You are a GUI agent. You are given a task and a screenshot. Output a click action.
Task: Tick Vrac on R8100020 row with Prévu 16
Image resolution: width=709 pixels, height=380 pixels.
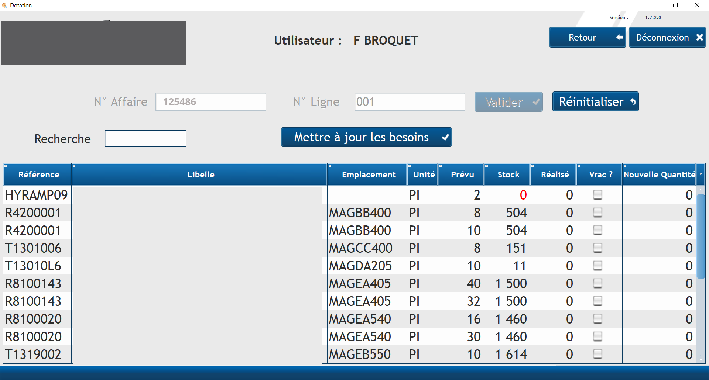[598, 319]
